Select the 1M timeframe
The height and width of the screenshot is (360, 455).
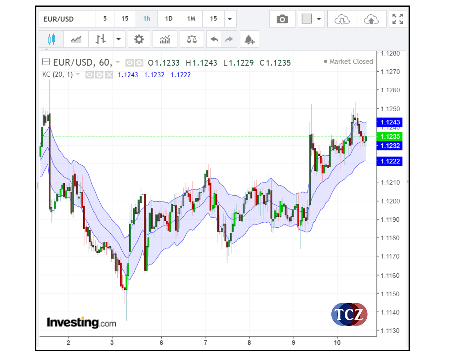click(x=191, y=19)
